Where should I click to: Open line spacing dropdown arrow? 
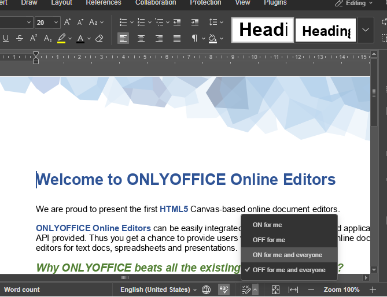tap(222, 23)
